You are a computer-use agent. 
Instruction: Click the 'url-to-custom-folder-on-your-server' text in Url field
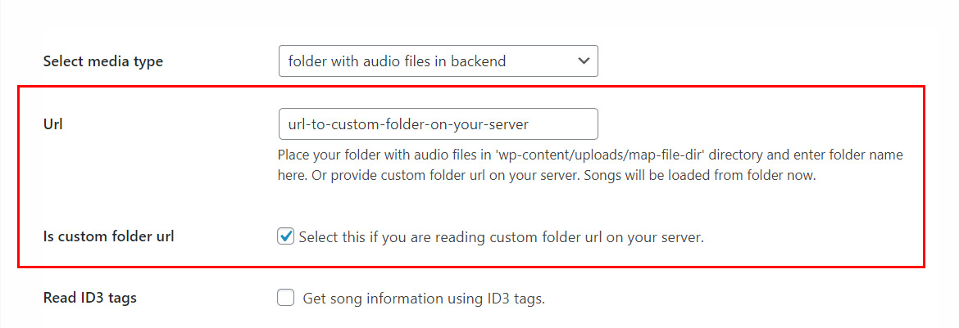coord(408,124)
